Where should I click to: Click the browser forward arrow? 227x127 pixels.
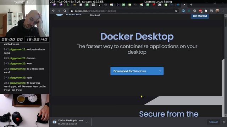[x=59, y=11]
